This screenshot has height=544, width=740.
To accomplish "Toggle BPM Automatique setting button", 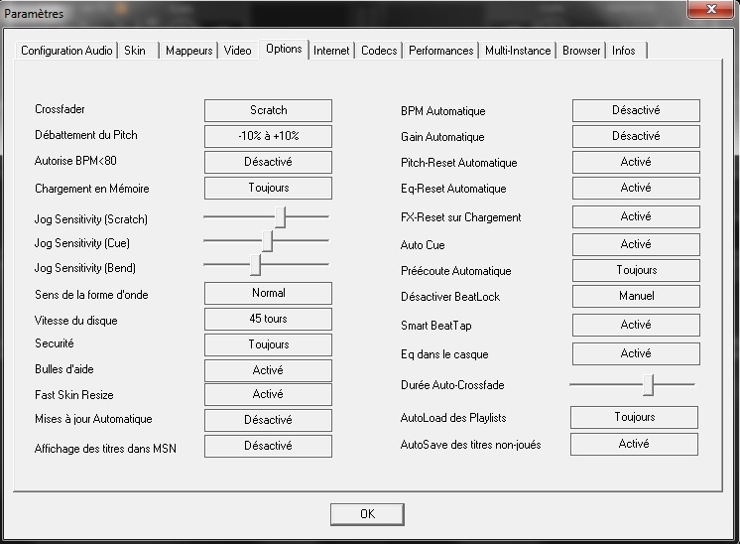I will 636,111.
